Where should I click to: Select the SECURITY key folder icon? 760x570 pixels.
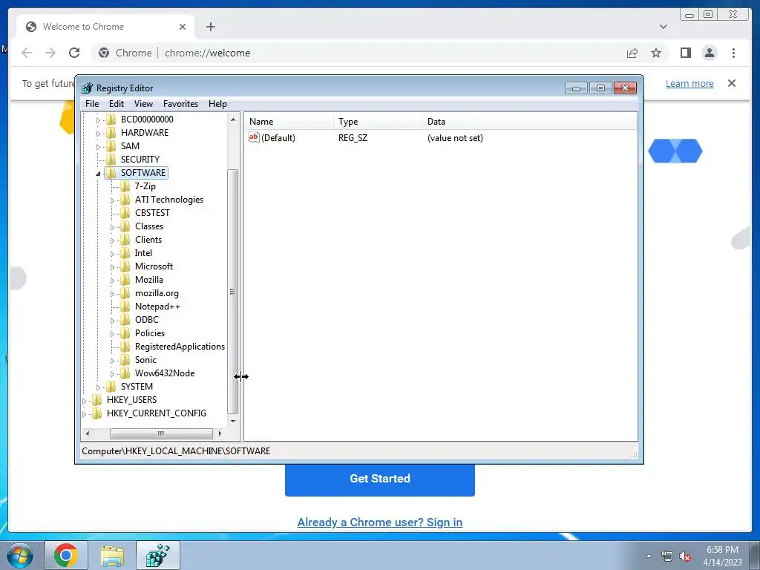point(111,160)
